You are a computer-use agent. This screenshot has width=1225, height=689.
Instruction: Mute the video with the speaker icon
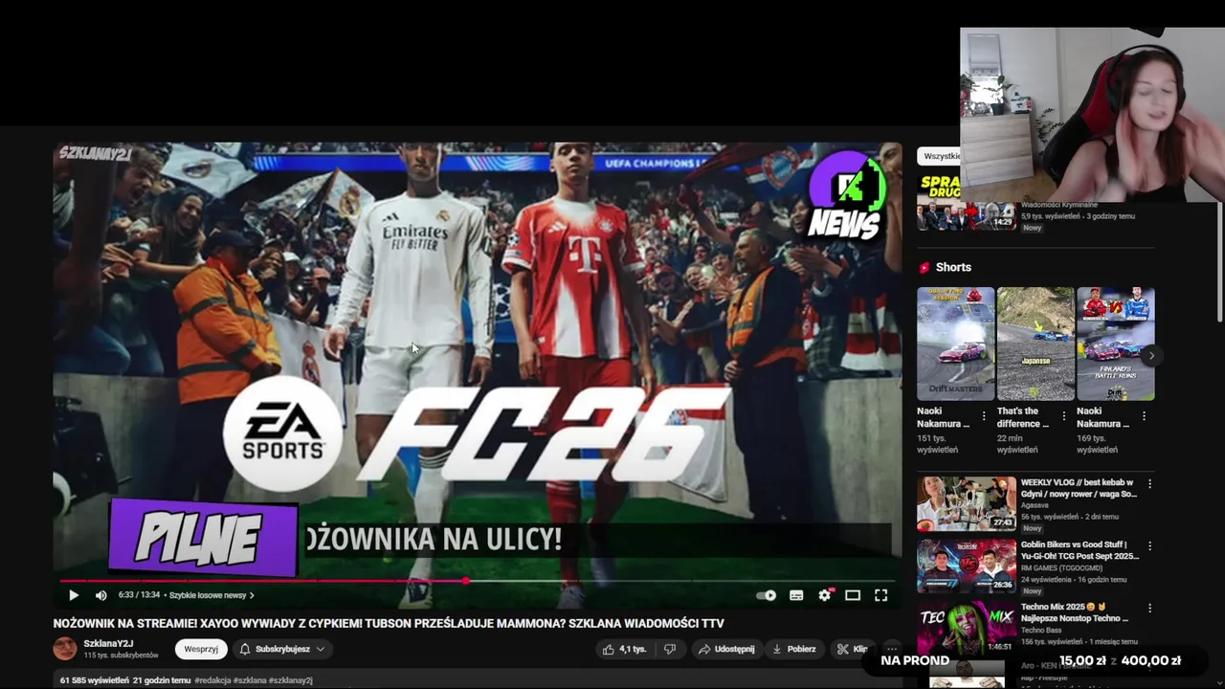pos(101,595)
